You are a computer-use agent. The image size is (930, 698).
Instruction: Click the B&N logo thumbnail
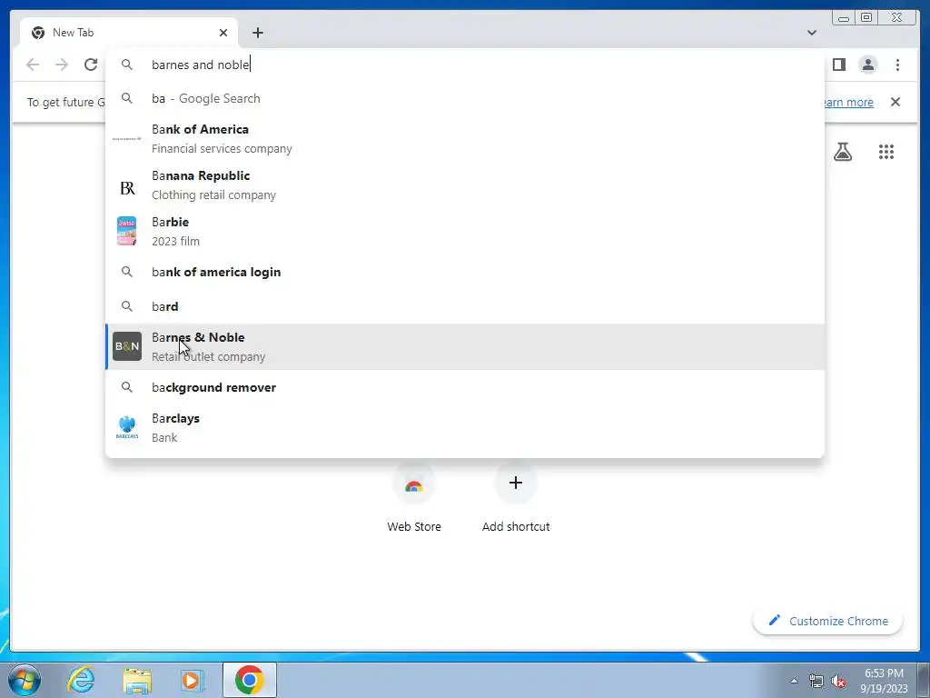127,346
